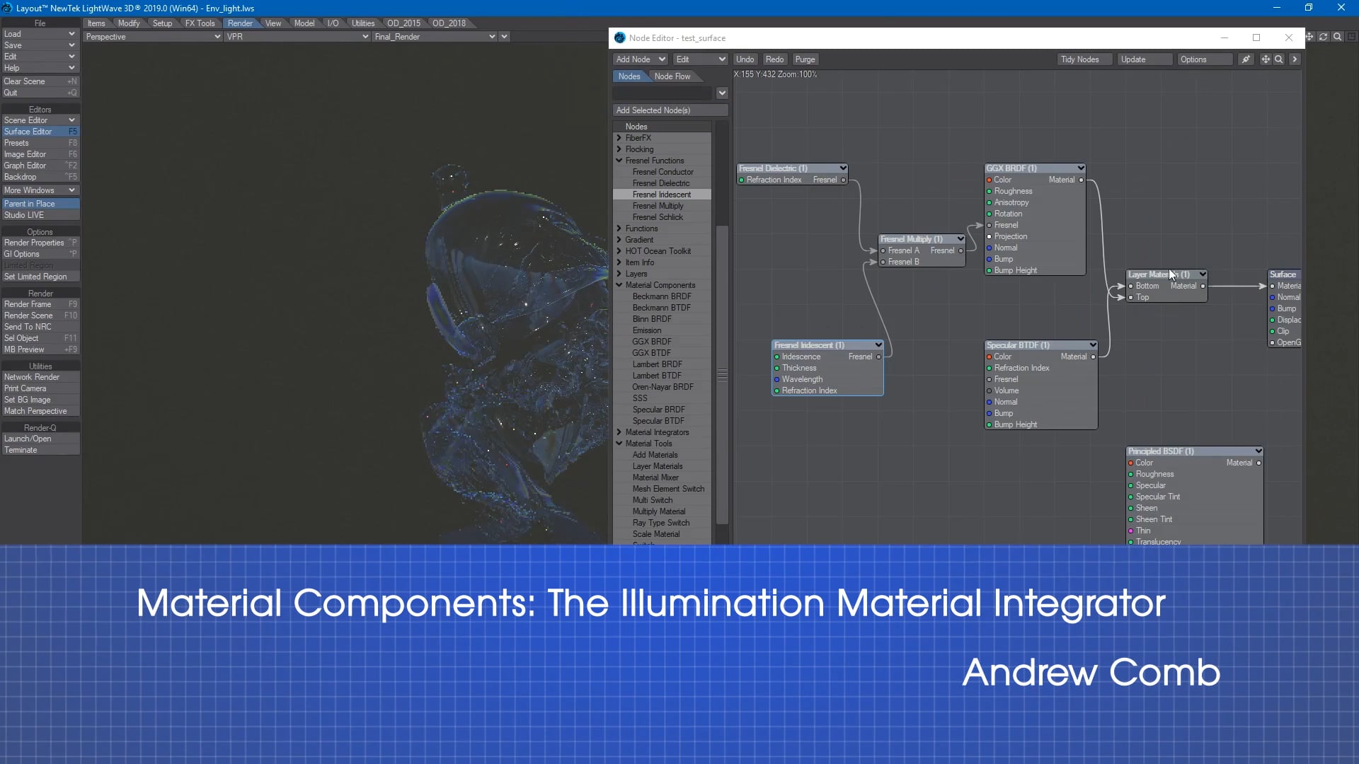Click the LightWave app icon in title bar
This screenshot has height=764, width=1359.
7,8
